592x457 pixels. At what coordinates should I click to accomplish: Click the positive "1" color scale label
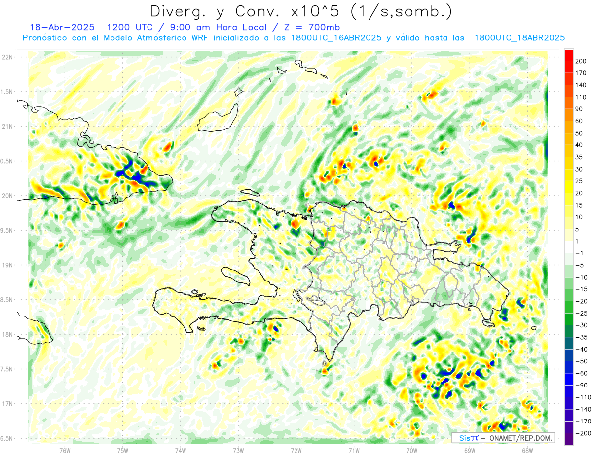coord(578,241)
